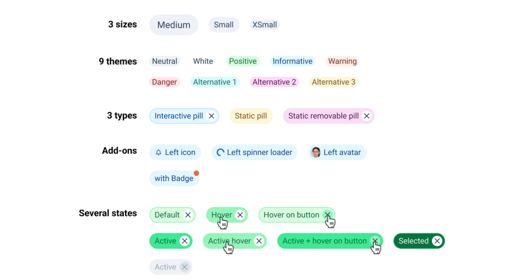
Task: Click X on disabled gray Active pill
Action: pos(184,267)
